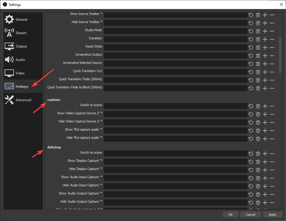Clear the Transition hotkey with trash icon

258,39
